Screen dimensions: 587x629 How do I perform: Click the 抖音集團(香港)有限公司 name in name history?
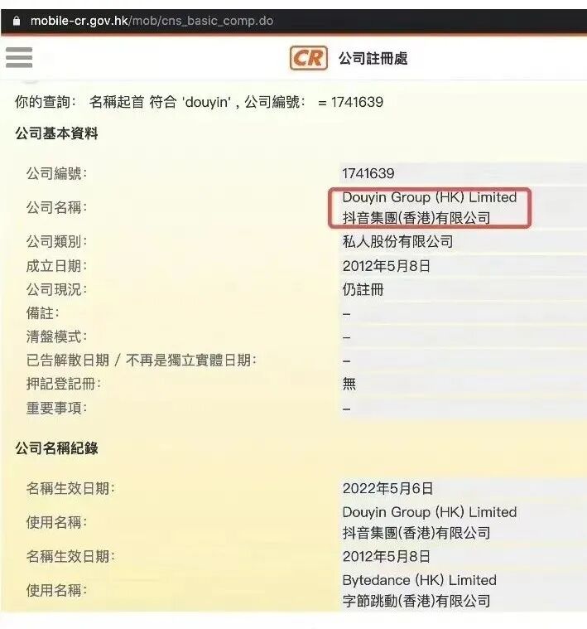(x=416, y=533)
